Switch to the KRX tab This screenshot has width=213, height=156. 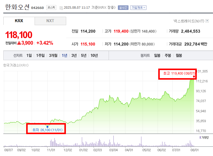[x=19, y=21]
